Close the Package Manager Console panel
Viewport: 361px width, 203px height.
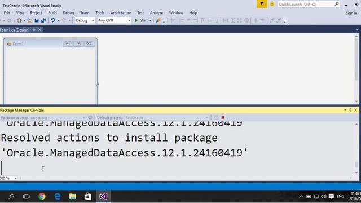click(x=356, y=110)
